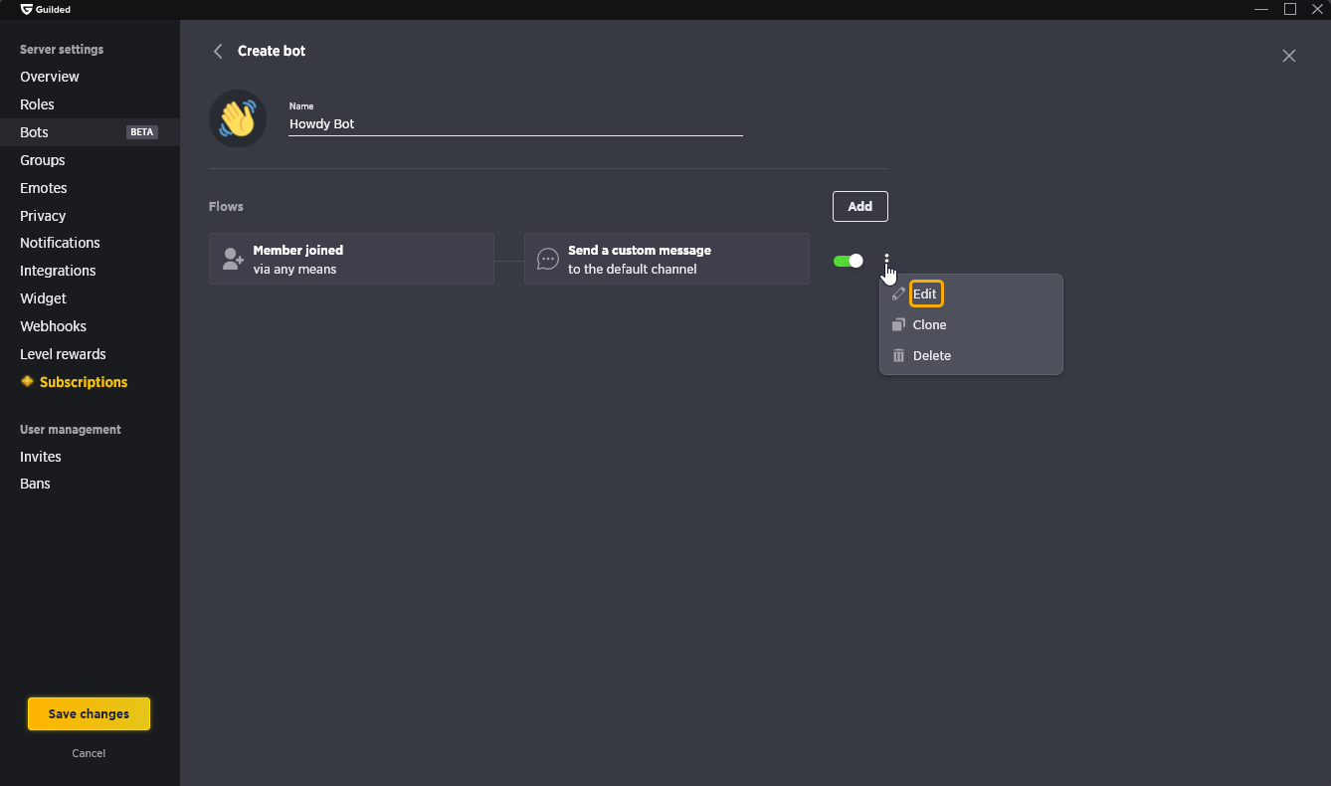The height and width of the screenshot is (786, 1331).
Task: Toggle the flow enabled switch off
Action: click(x=849, y=261)
